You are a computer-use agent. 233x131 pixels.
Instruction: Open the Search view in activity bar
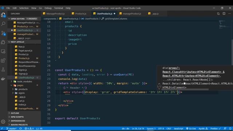click(3, 24)
